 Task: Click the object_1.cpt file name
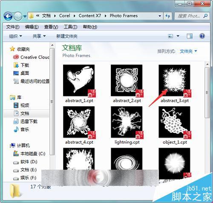coord(175,142)
